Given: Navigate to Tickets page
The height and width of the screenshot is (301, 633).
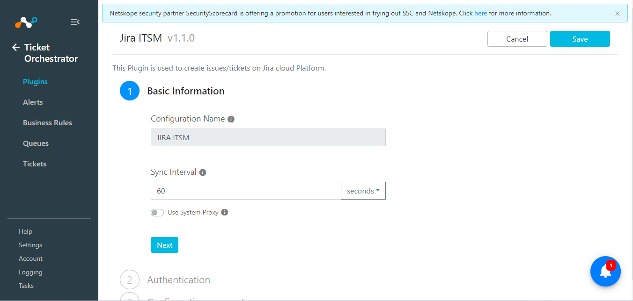Looking at the screenshot, I should tap(35, 164).
